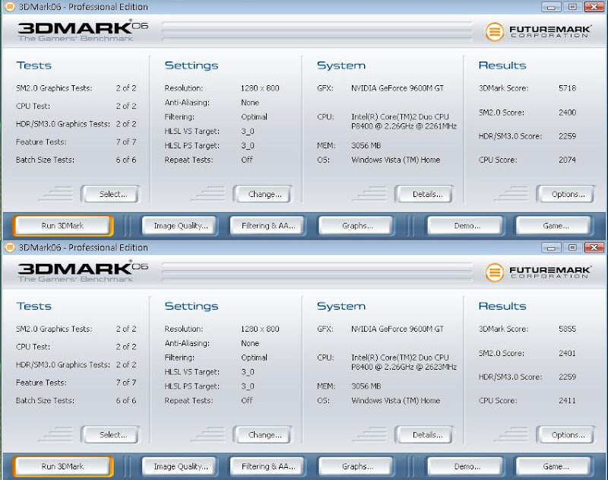This screenshot has width=608, height=480.
Task: Click Windows Vista (TM) Home in upper window
Action: (395, 160)
